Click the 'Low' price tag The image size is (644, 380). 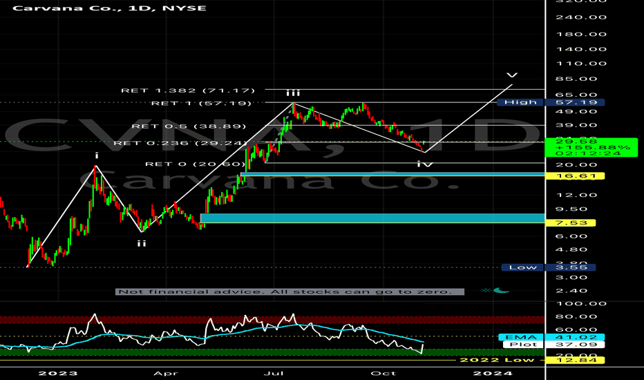522,267
